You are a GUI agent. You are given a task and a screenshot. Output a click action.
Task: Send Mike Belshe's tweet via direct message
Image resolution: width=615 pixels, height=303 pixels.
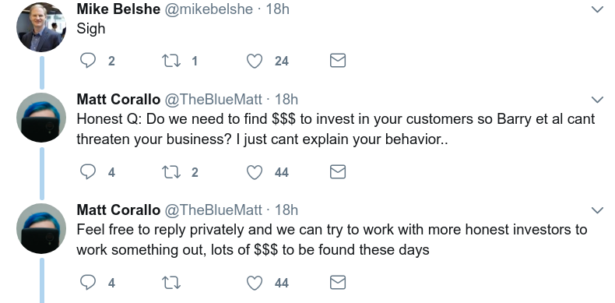coord(338,61)
